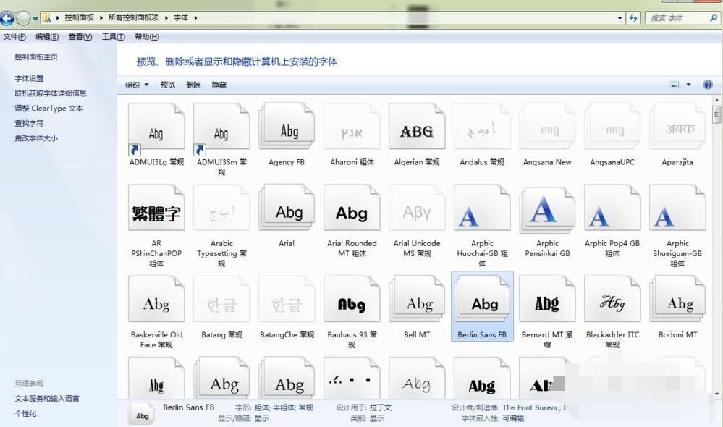Open 字体设置 link
Image resolution: width=723 pixels, height=427 pixels.
(29, 78)
